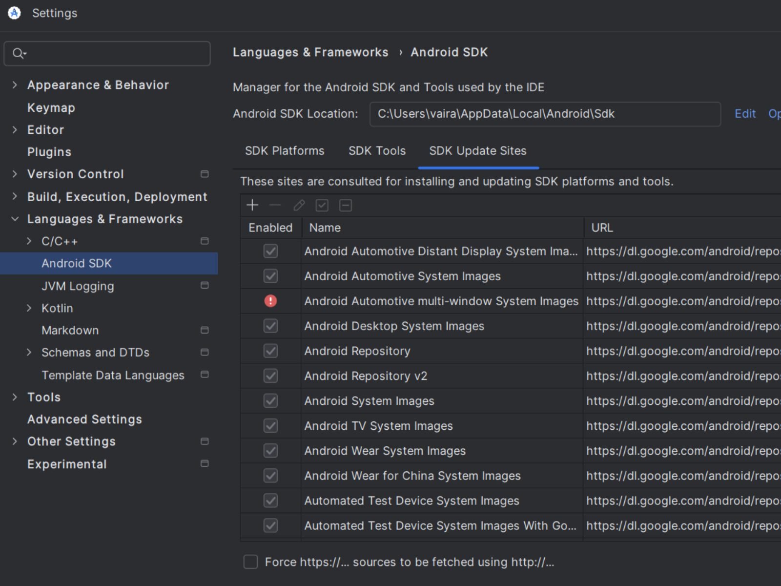The image size is (781, 586).
Task: Click project-level icon beside Other Settings
Action: pos(205,441)
